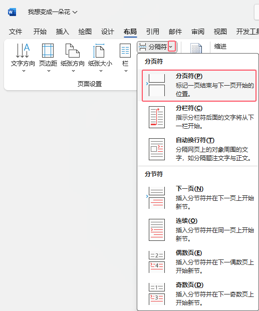Choose 奇数页(D) odd page section break

click(x=198, y=294)
